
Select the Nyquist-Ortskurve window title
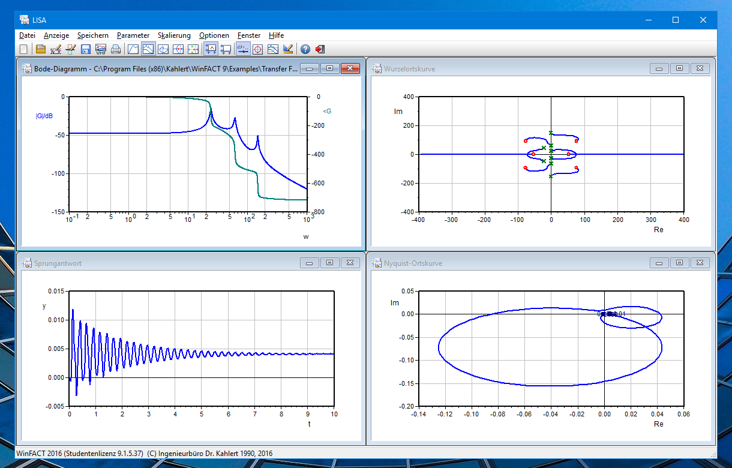(412, 263)
